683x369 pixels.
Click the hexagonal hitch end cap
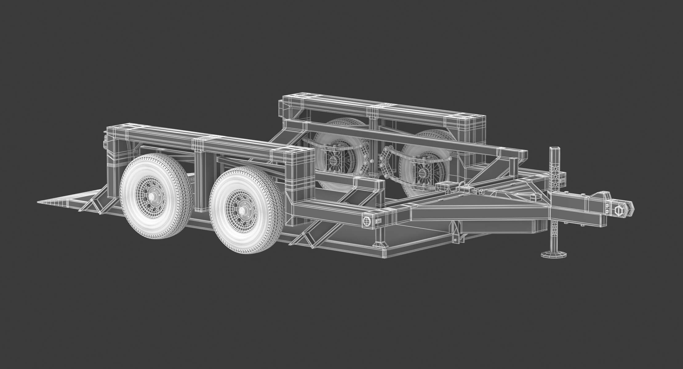pos(619,210)
